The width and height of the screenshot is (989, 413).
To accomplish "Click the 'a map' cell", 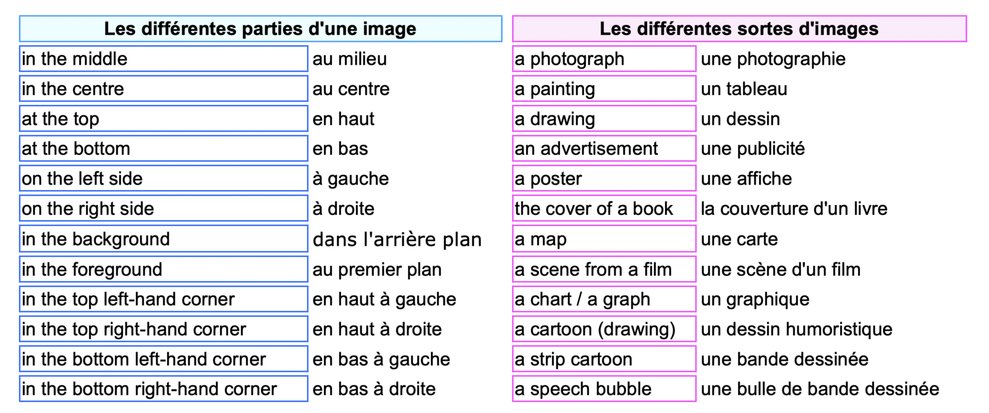I will tap(605, 239).
